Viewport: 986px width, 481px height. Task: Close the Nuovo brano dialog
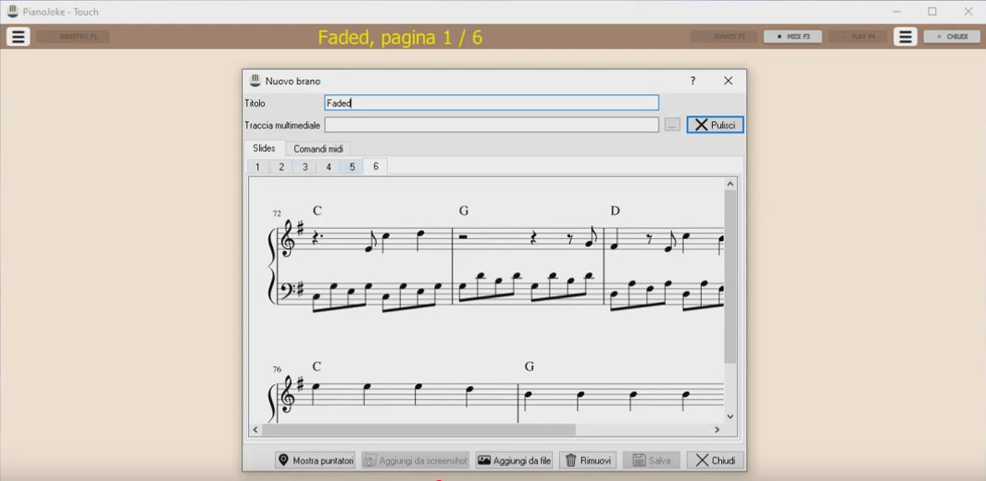tap(728, 80)
